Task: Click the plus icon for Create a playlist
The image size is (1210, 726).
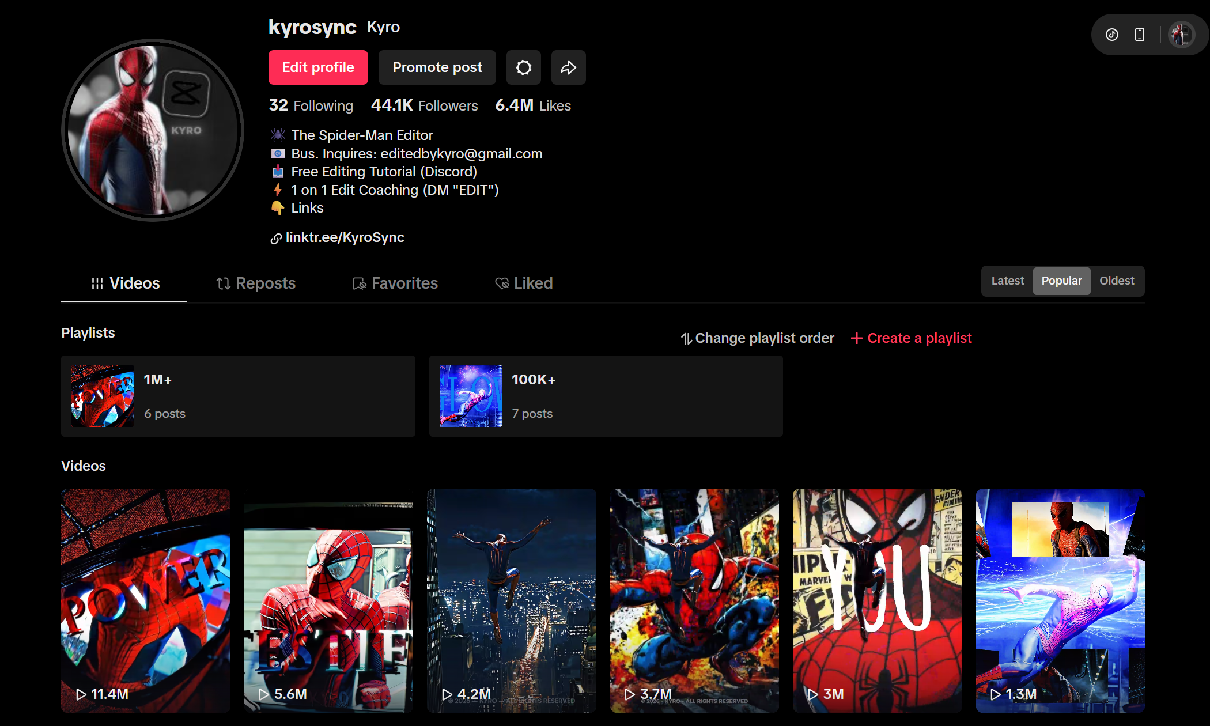Action: (x=857, y=338)
